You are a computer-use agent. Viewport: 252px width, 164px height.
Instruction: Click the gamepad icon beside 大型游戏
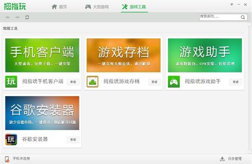tap(88, 7)
